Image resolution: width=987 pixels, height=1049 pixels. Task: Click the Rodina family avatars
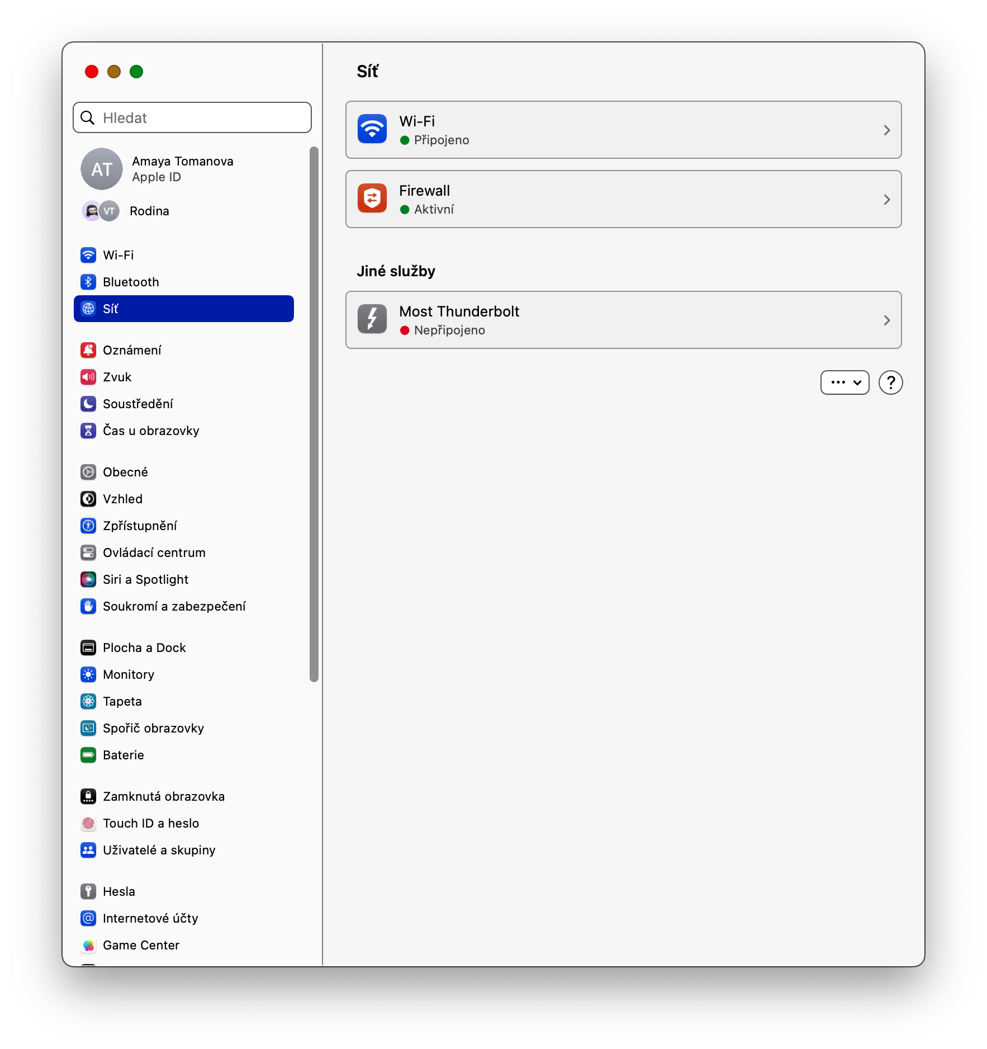coord(101,211)
